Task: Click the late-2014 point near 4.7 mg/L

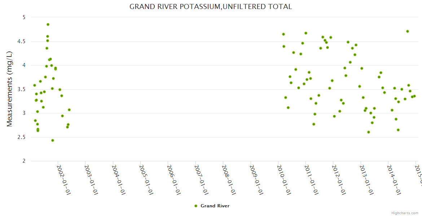Action: (x=408, y=31)
